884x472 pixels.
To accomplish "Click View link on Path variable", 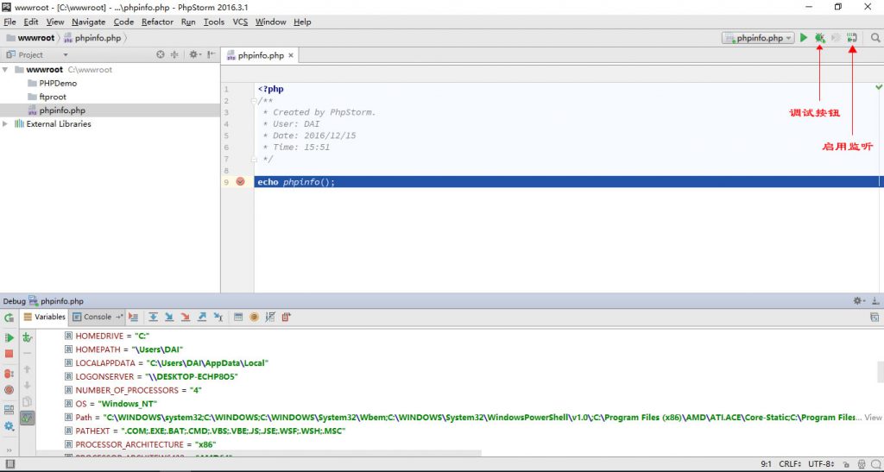I will [x=874, y=418].
